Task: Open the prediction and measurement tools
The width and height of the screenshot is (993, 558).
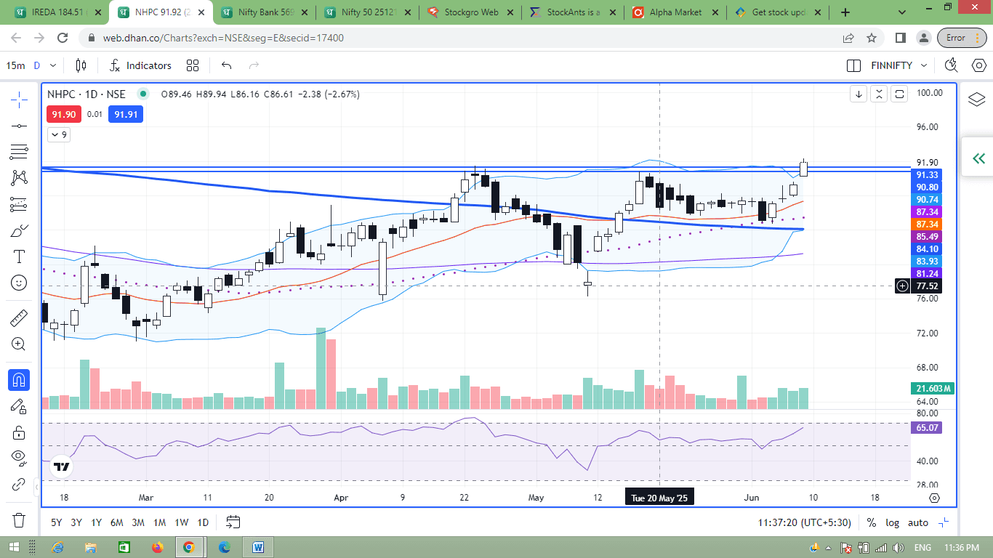Action: [19, 205]
